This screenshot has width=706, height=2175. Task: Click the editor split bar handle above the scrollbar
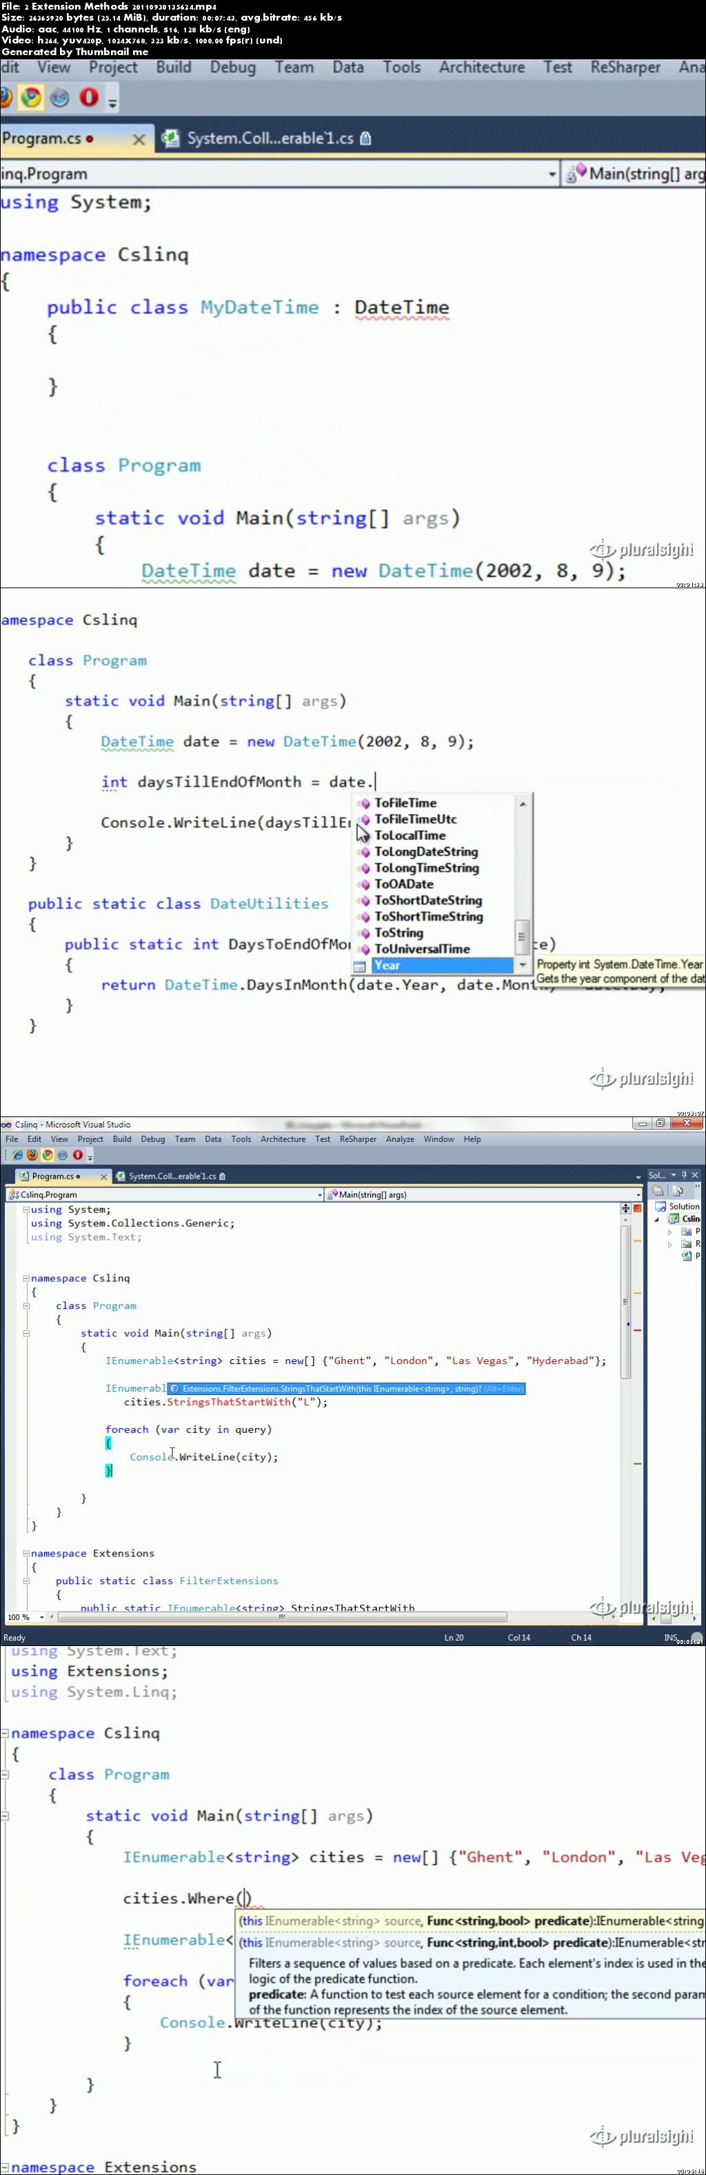coord(626,1208)
